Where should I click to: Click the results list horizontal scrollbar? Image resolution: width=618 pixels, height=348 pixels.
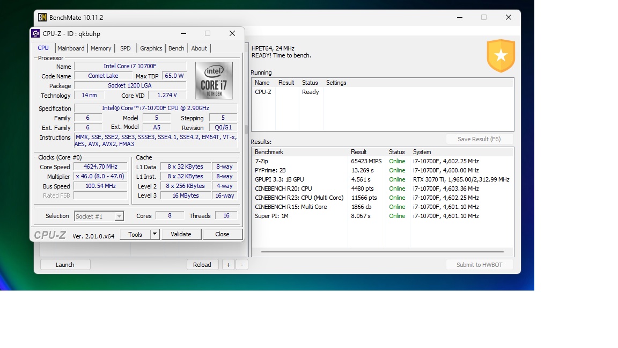382,252
